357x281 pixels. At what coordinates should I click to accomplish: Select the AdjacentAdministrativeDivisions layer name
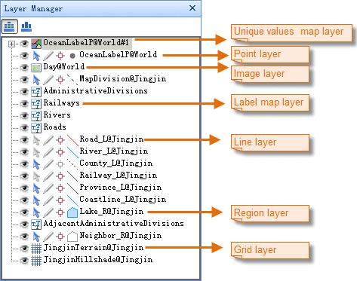(x=114, y=224)
